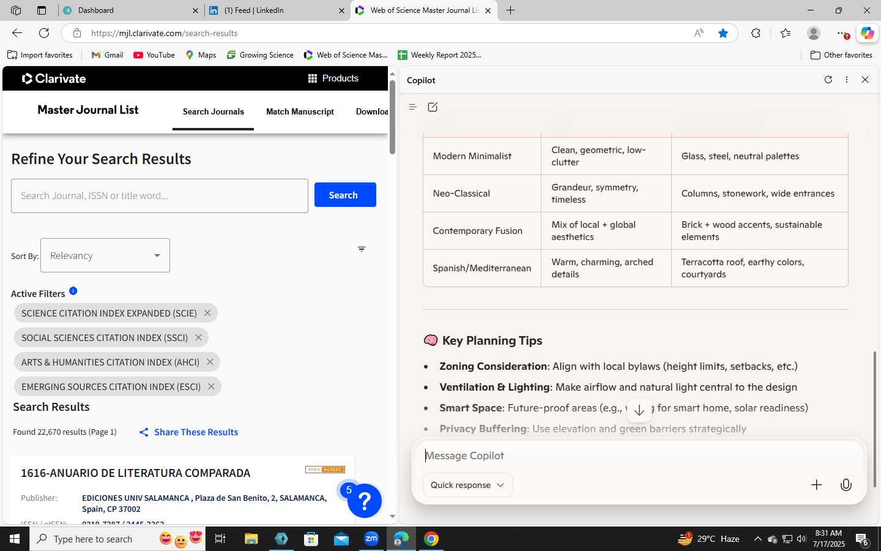Screen dimensions: 881x551
Task: Select the Match Manuscript tab
Action: [300, 111]
